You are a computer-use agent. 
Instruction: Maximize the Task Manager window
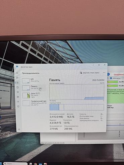[99, 65]
